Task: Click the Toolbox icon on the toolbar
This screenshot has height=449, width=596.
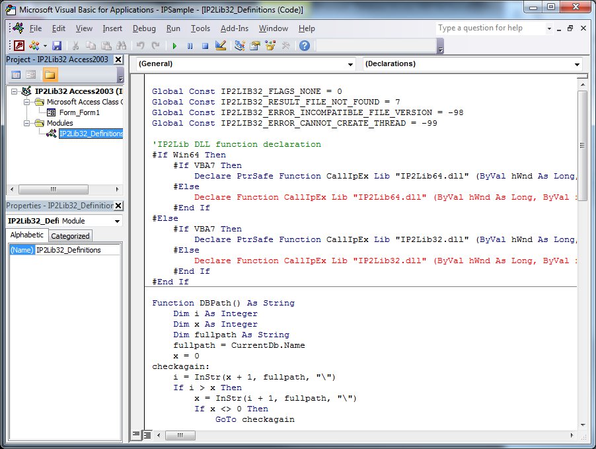Action: pos(286,46)
